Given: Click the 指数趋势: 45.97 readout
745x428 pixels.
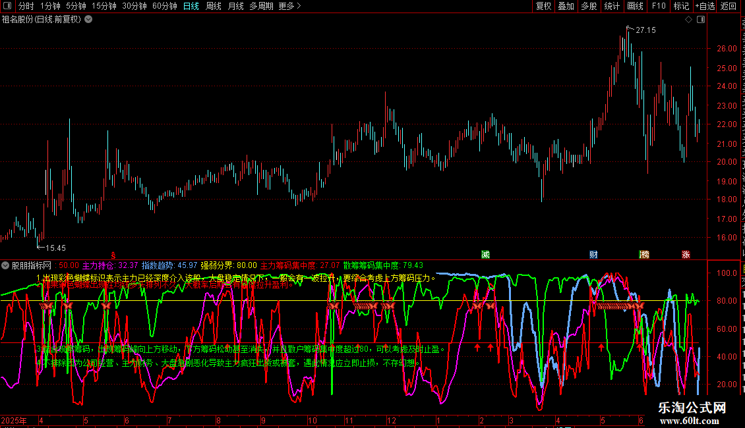Looking at the screenshot, I should (169, 266).
